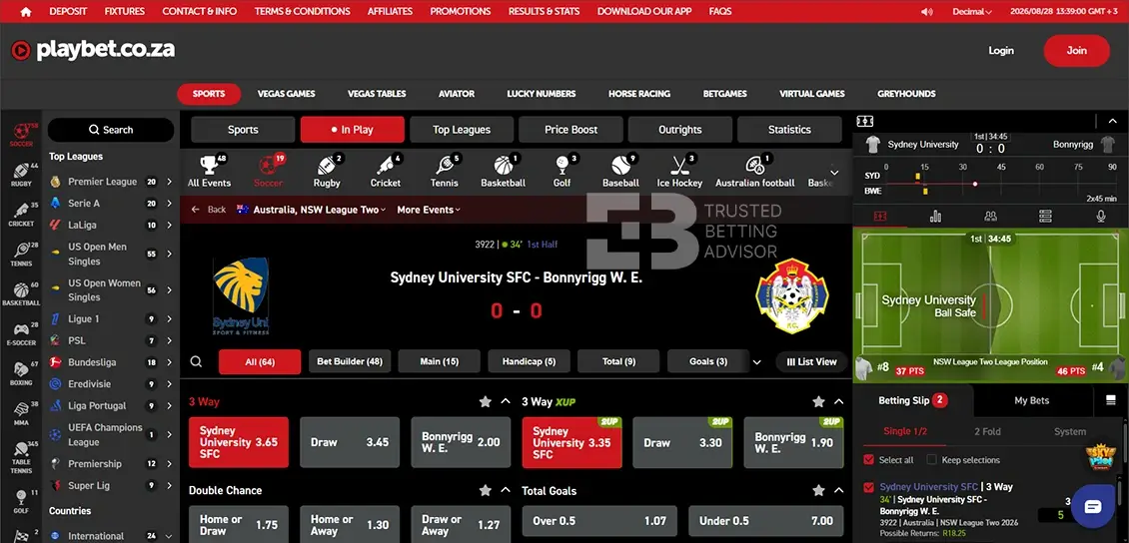The image size is (1129, 543).
Task: Select the 2 Fold bet type tab
Action: tap(987, 431)
